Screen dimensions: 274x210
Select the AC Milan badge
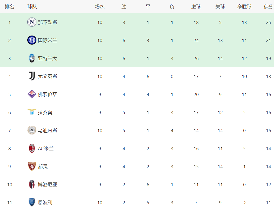click(x=32, y=148)
